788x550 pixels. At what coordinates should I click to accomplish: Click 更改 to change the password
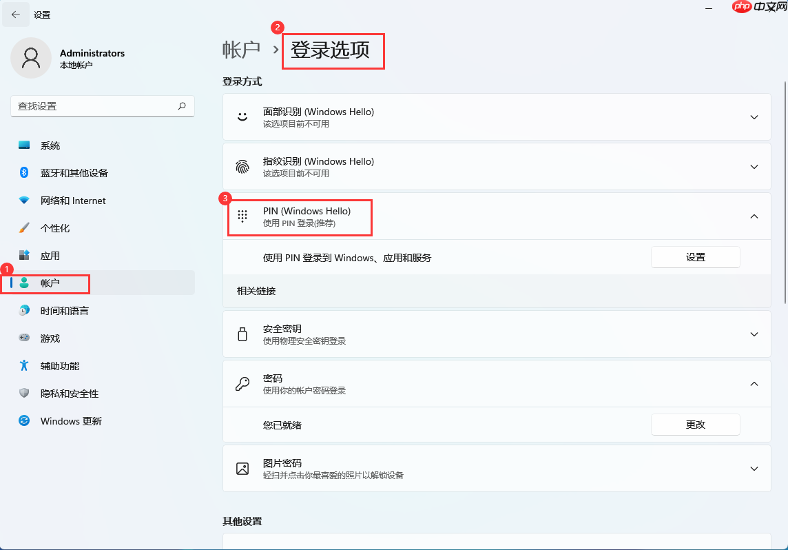pyautogui.click(x=695, y=424)
